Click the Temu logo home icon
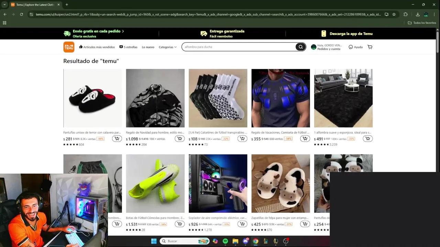This screenshot has height=247, width=440. [x=69, y=47]
